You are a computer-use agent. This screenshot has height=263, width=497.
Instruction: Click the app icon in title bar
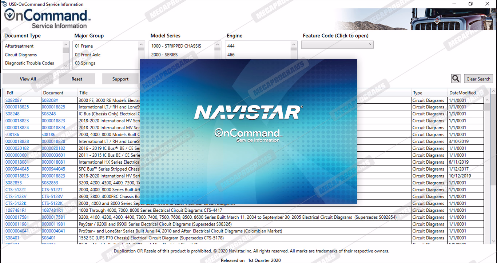click(x=4, y=4)
